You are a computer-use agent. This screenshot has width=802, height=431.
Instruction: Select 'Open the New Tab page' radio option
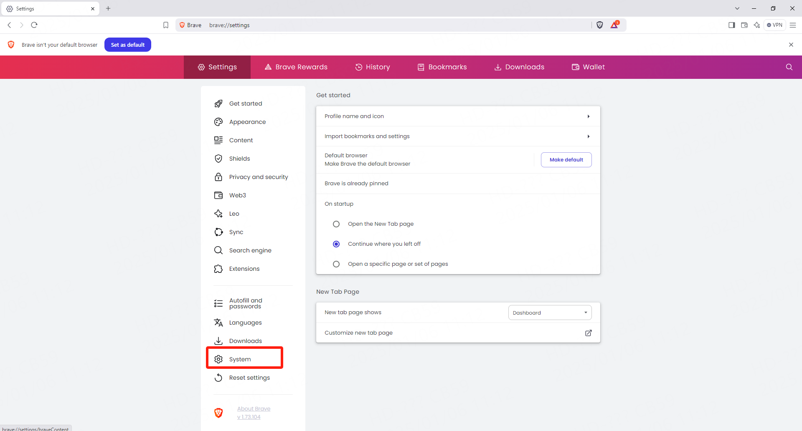336,224
